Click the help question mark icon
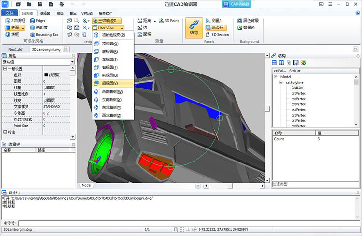Image resolution: width=362 pixels, height=236 pixels. click(x=358, y=13)
